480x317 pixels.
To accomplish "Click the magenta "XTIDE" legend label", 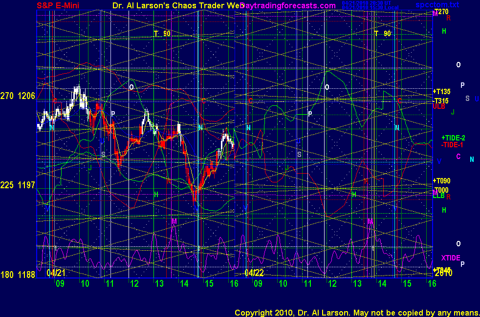I will point(451,258).
